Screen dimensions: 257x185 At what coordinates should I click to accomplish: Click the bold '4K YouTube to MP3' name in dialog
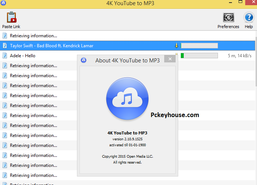127,133
